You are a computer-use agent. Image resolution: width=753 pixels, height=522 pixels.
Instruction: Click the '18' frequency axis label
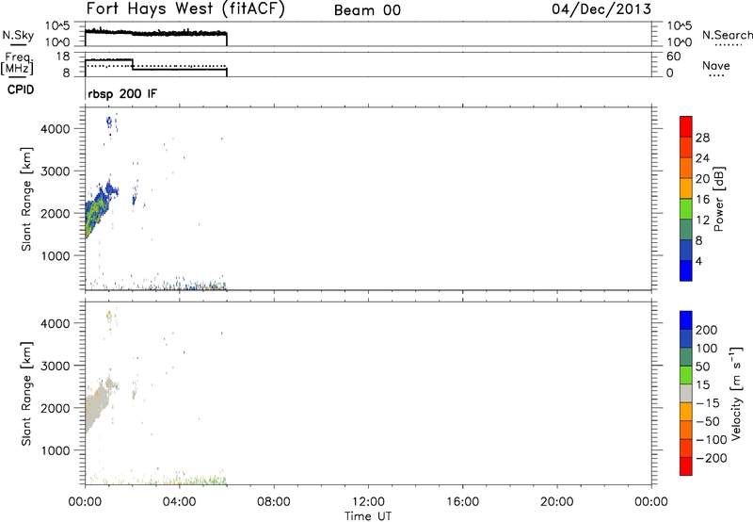pyautogui.click(x=63, y=57)
